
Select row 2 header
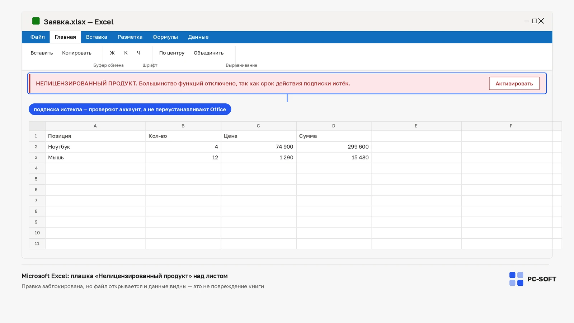click(x=37, y=147)
